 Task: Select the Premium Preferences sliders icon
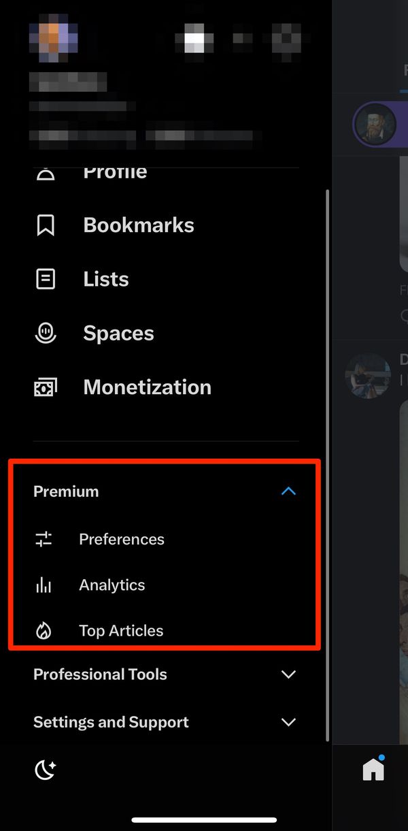click(x=44, y=538)
